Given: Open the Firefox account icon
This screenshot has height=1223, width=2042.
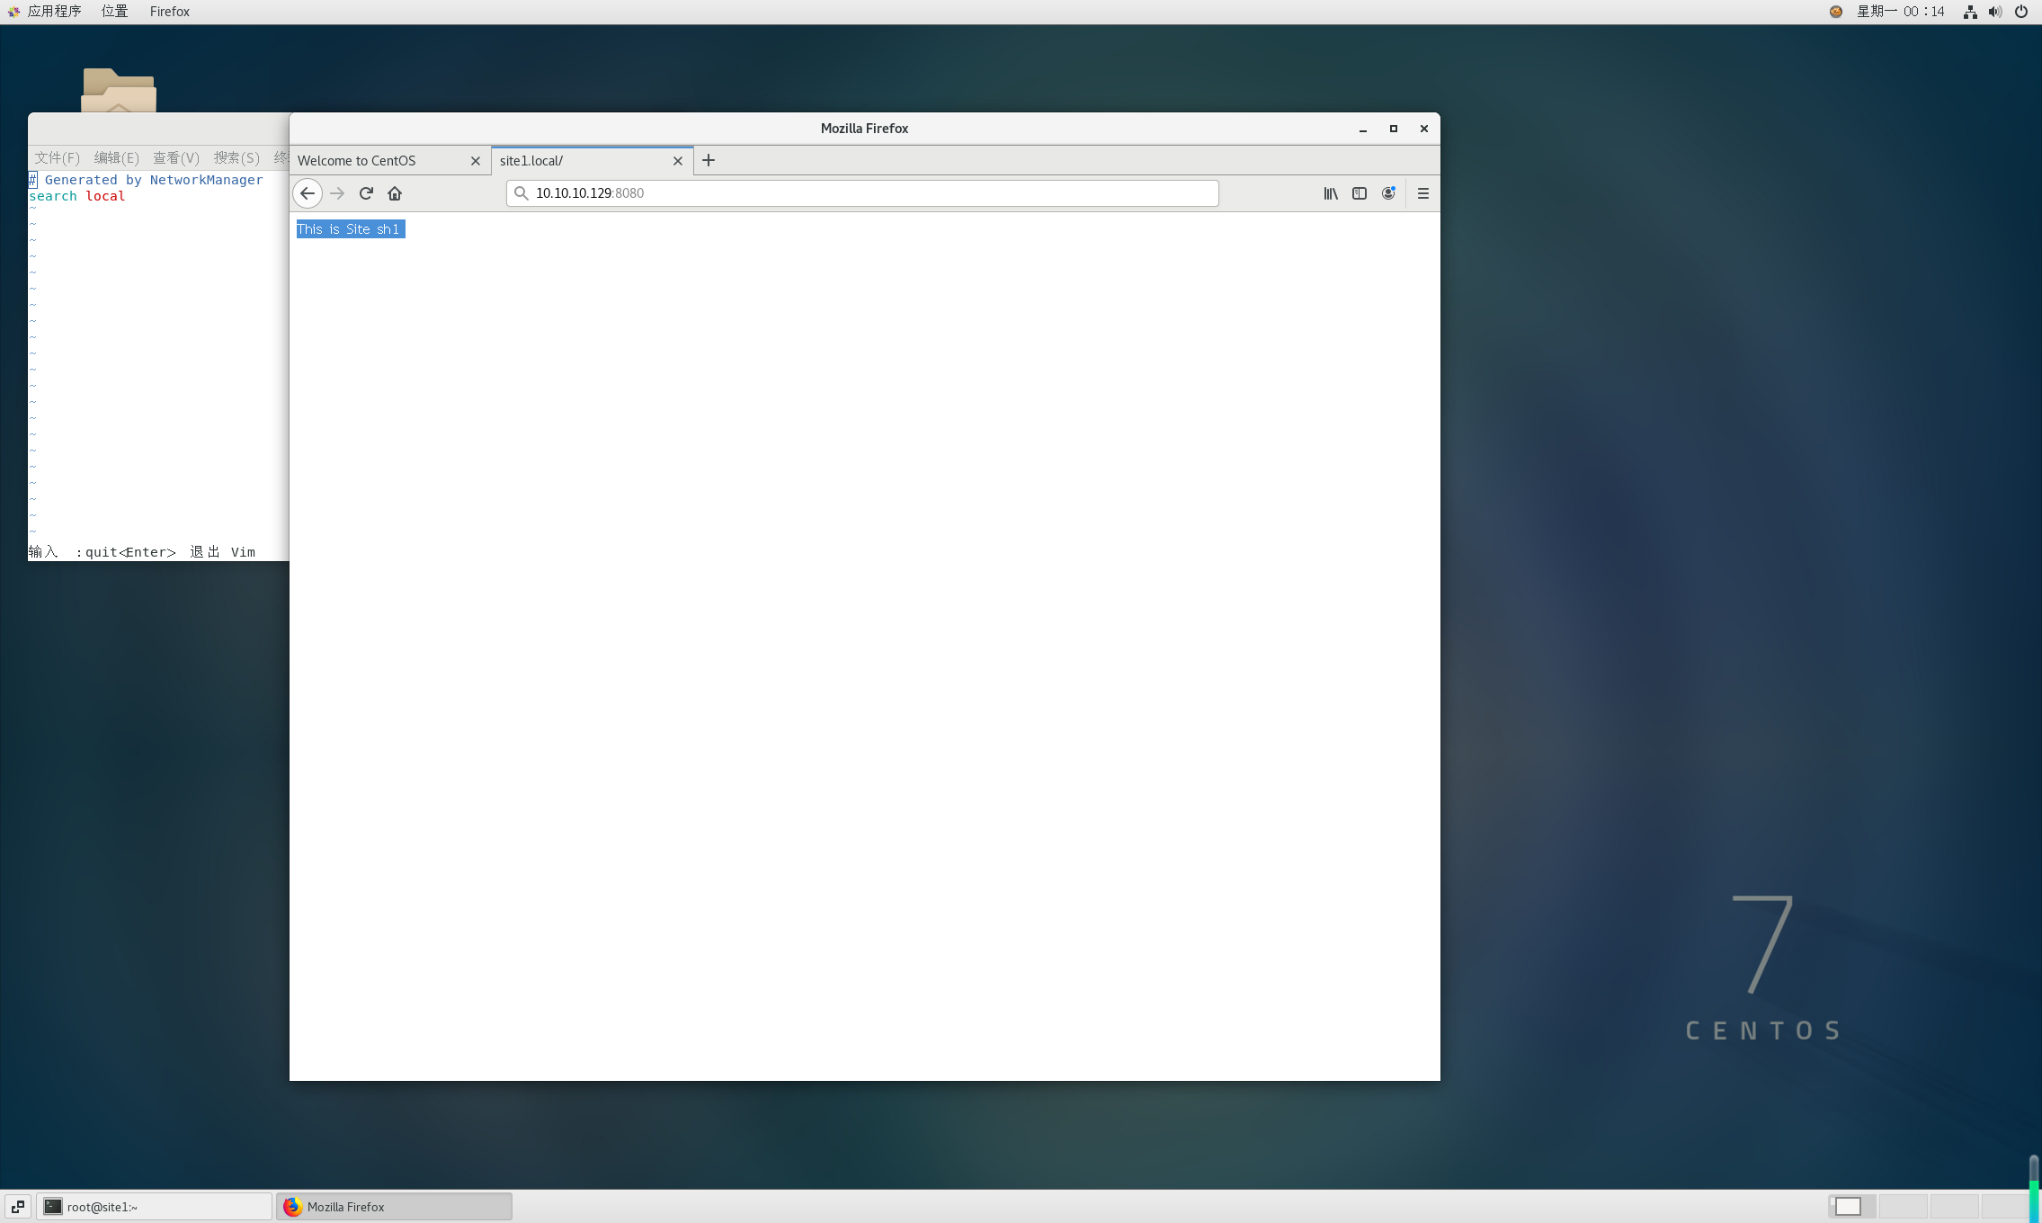Looking at the screenshot, I should click(1388, 193).
